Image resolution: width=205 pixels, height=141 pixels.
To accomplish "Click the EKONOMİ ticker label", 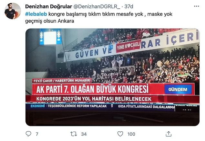I will [x=37, y=106].
